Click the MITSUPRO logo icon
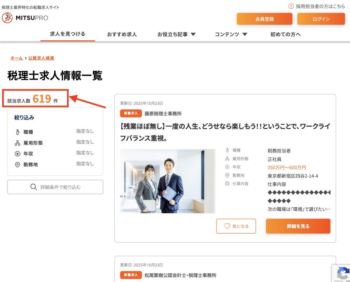The width and height of the screenshot is (350, 282). 7,18
